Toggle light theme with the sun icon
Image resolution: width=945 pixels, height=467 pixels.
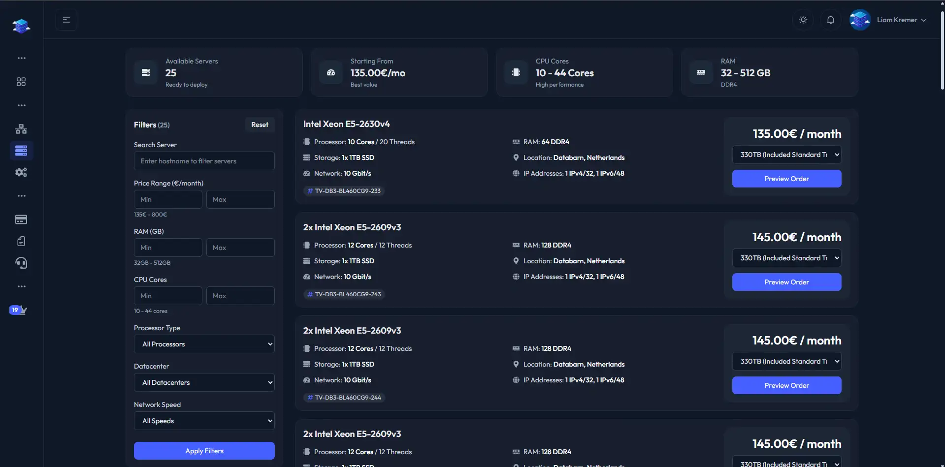point(803,20)
